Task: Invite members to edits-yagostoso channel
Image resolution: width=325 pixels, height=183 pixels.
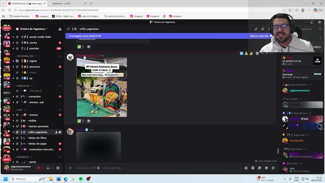Action: [56, 132]
